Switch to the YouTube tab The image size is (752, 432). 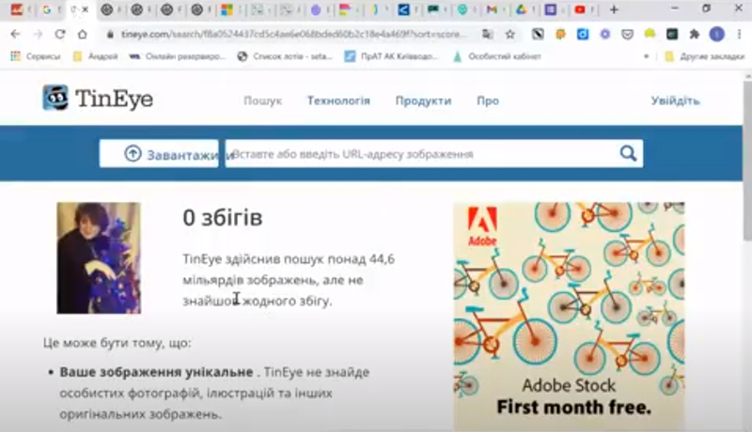point(580,9)
